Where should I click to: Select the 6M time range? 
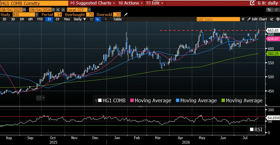30,19
